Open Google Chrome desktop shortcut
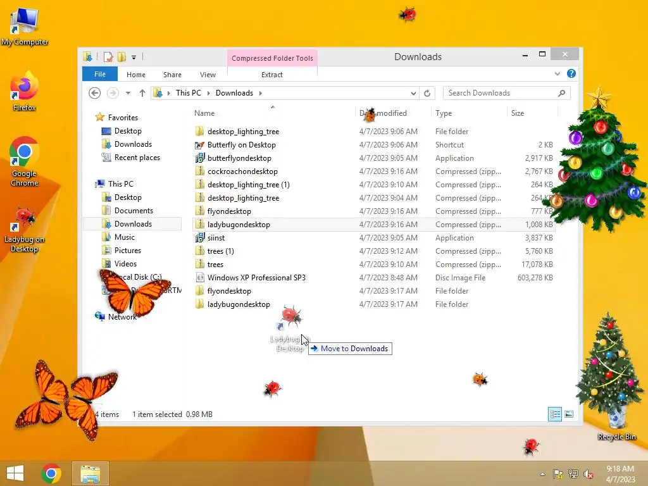Image resolution: width=648 pixels, height=486 pixels. (25, 161)
